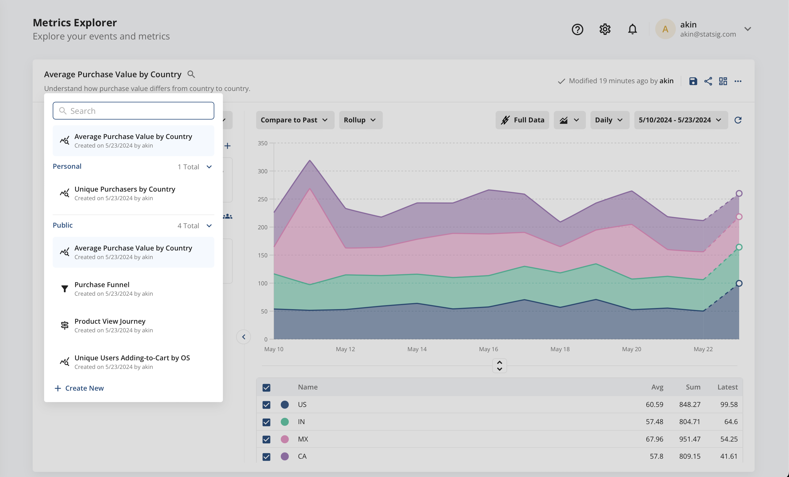Click the search icon next to dashboard title
This screenshot has height=477, width=789.
[191, 74]
